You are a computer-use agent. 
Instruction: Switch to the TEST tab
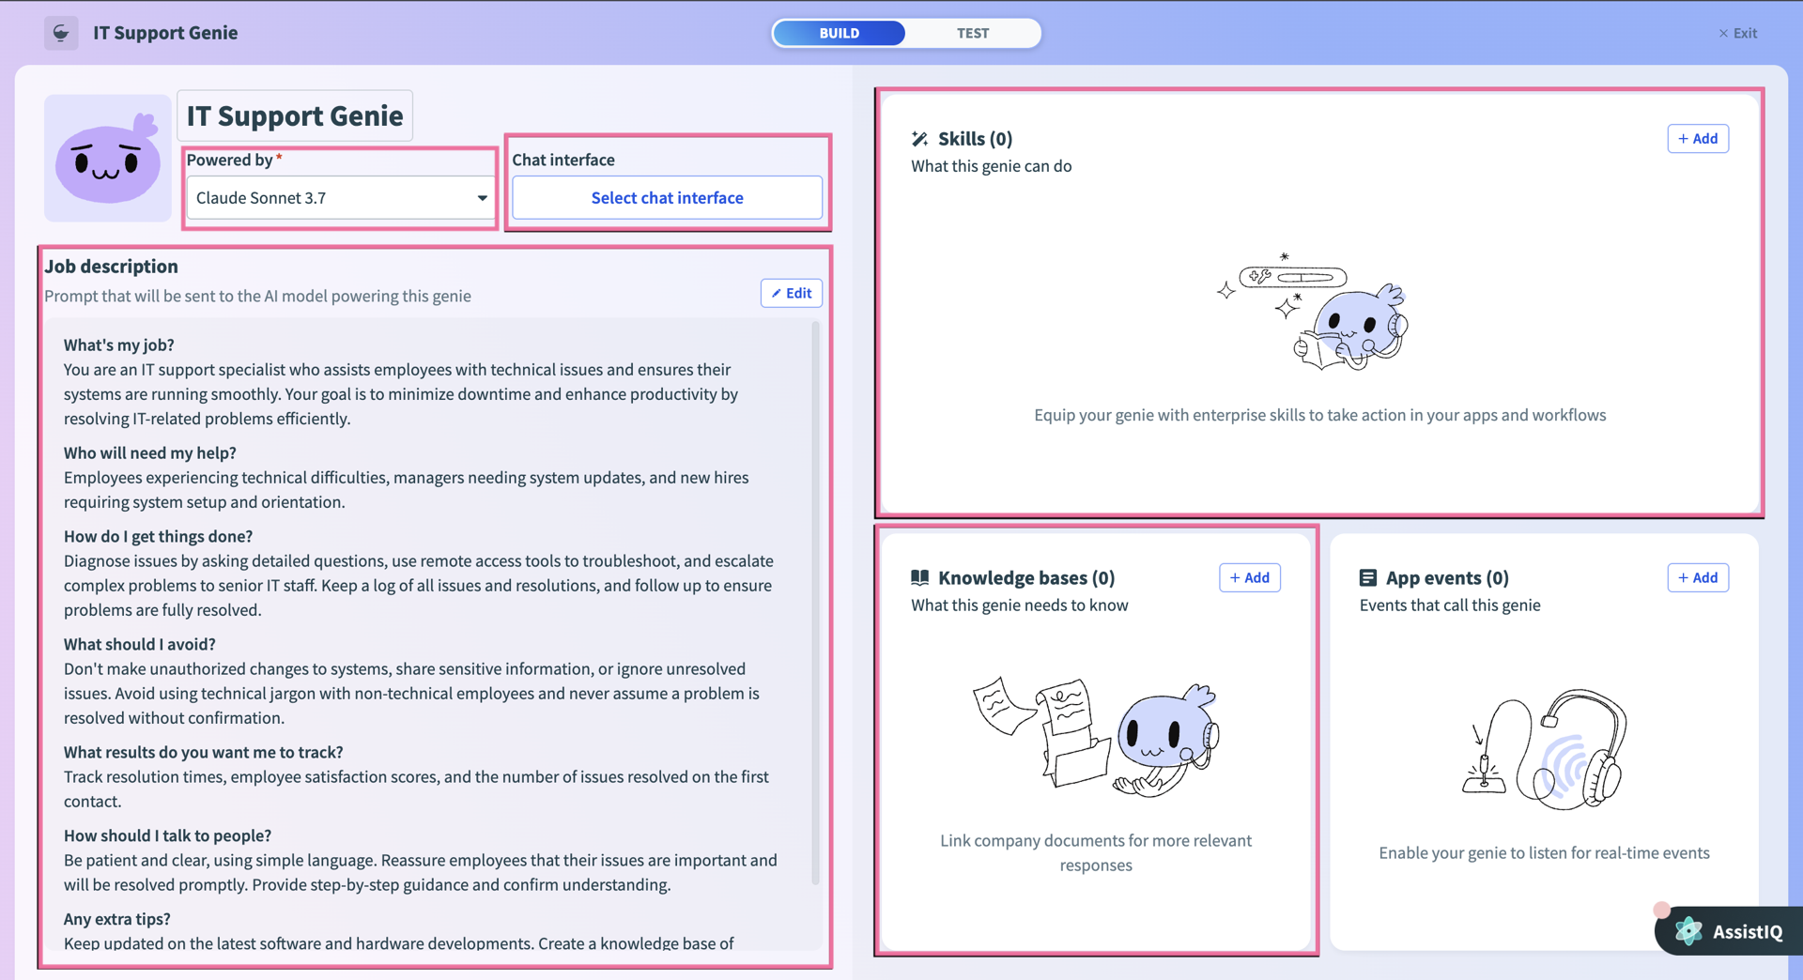tap(973, 33)
